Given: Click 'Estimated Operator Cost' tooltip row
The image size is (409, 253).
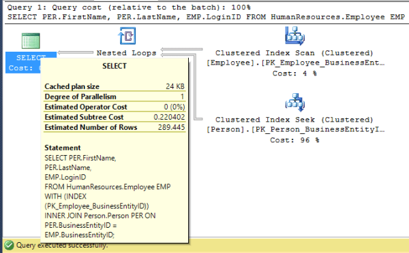Looking at the screenshot, I should [x=115, y=107].
